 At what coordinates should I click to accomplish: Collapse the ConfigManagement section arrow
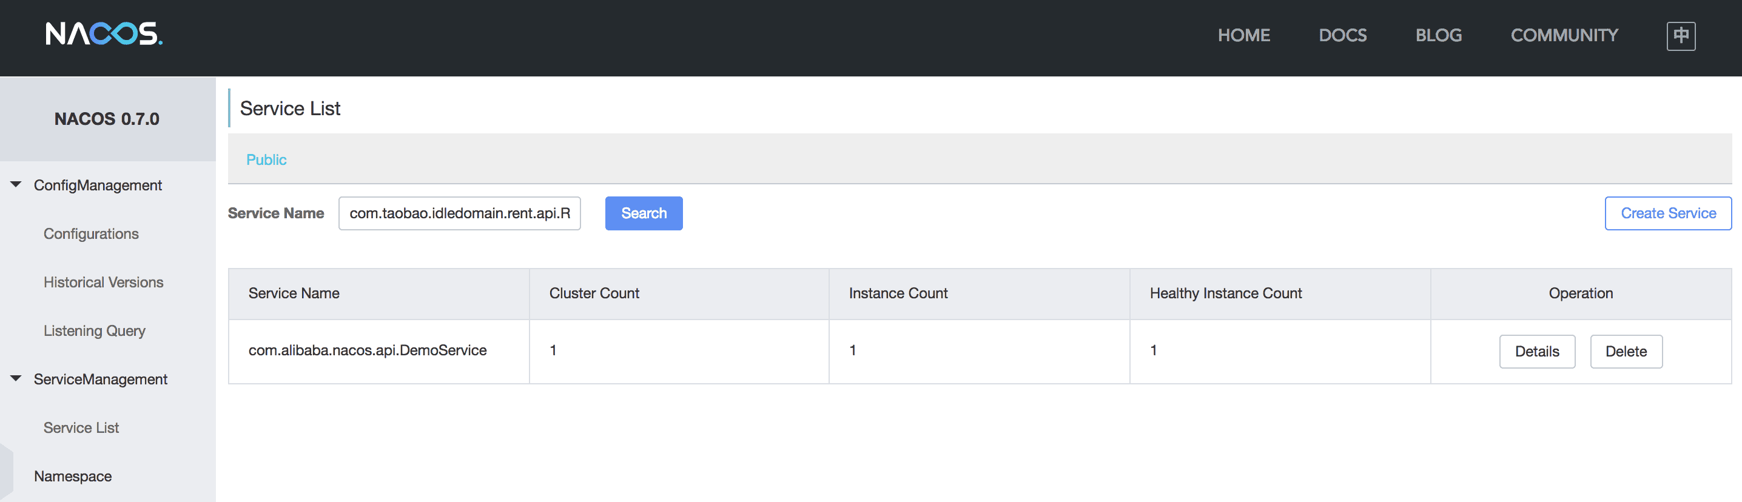(16, 184)
